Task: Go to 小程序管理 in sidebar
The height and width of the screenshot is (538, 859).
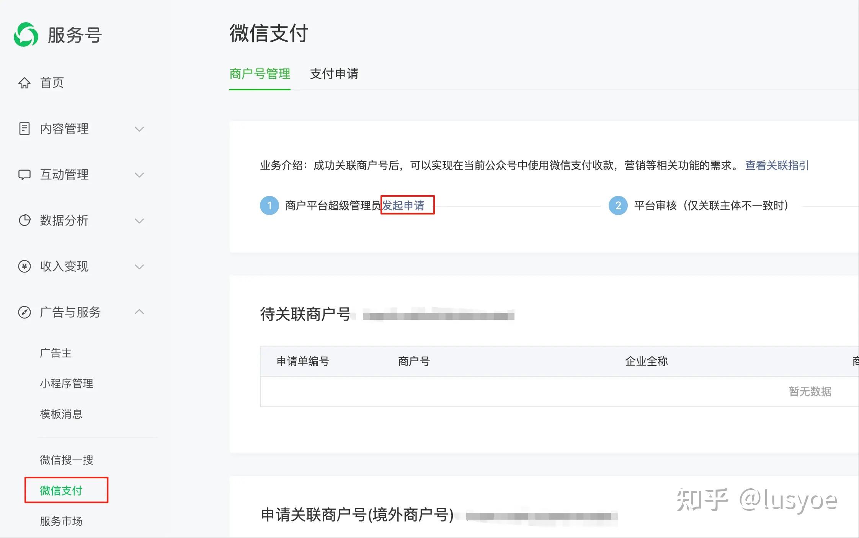Action: point(67,383)
